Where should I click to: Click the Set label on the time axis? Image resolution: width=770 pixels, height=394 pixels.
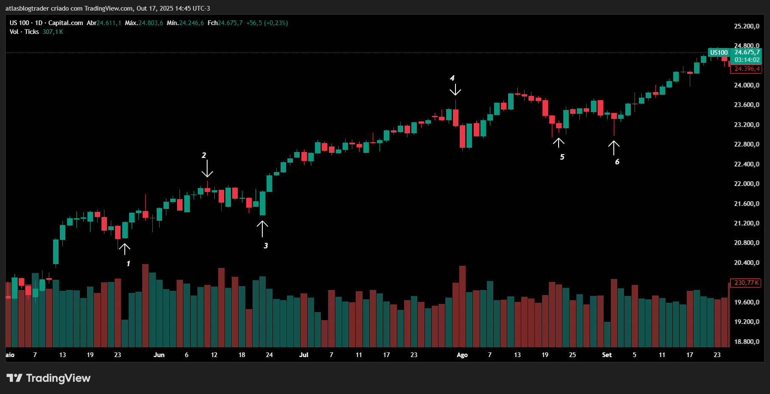click(x=607, y=355)
